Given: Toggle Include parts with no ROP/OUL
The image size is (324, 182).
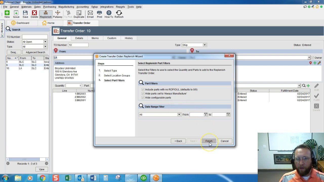Looking at the screenshot, I should [143, 89].
